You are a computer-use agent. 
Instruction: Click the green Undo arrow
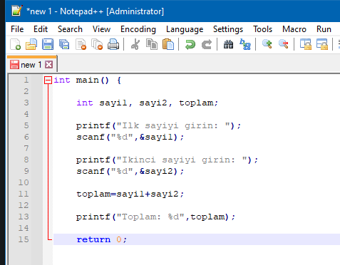tap(190, 44)
